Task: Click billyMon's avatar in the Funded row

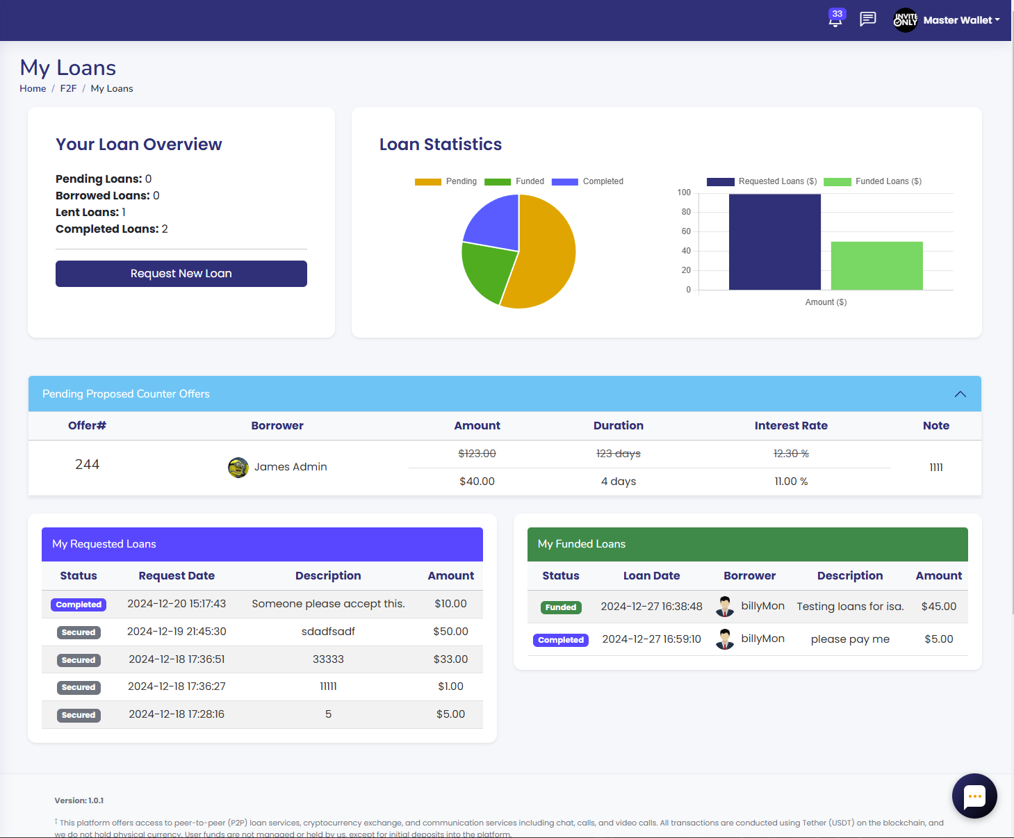Action: pyautogui.click(x=725, y=607)
